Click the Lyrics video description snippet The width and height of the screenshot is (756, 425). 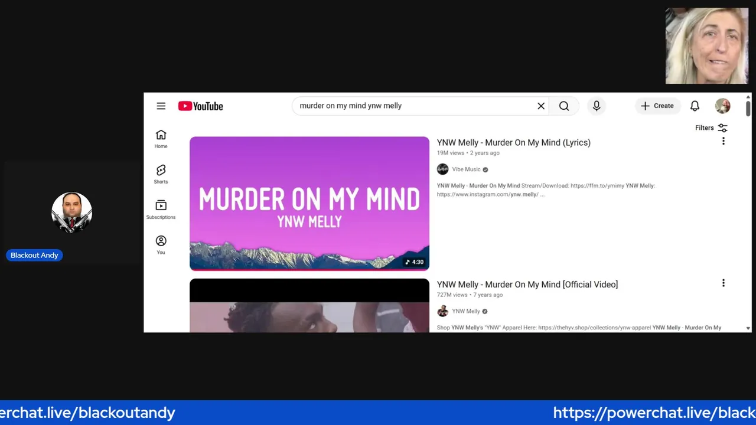(546, 190)
